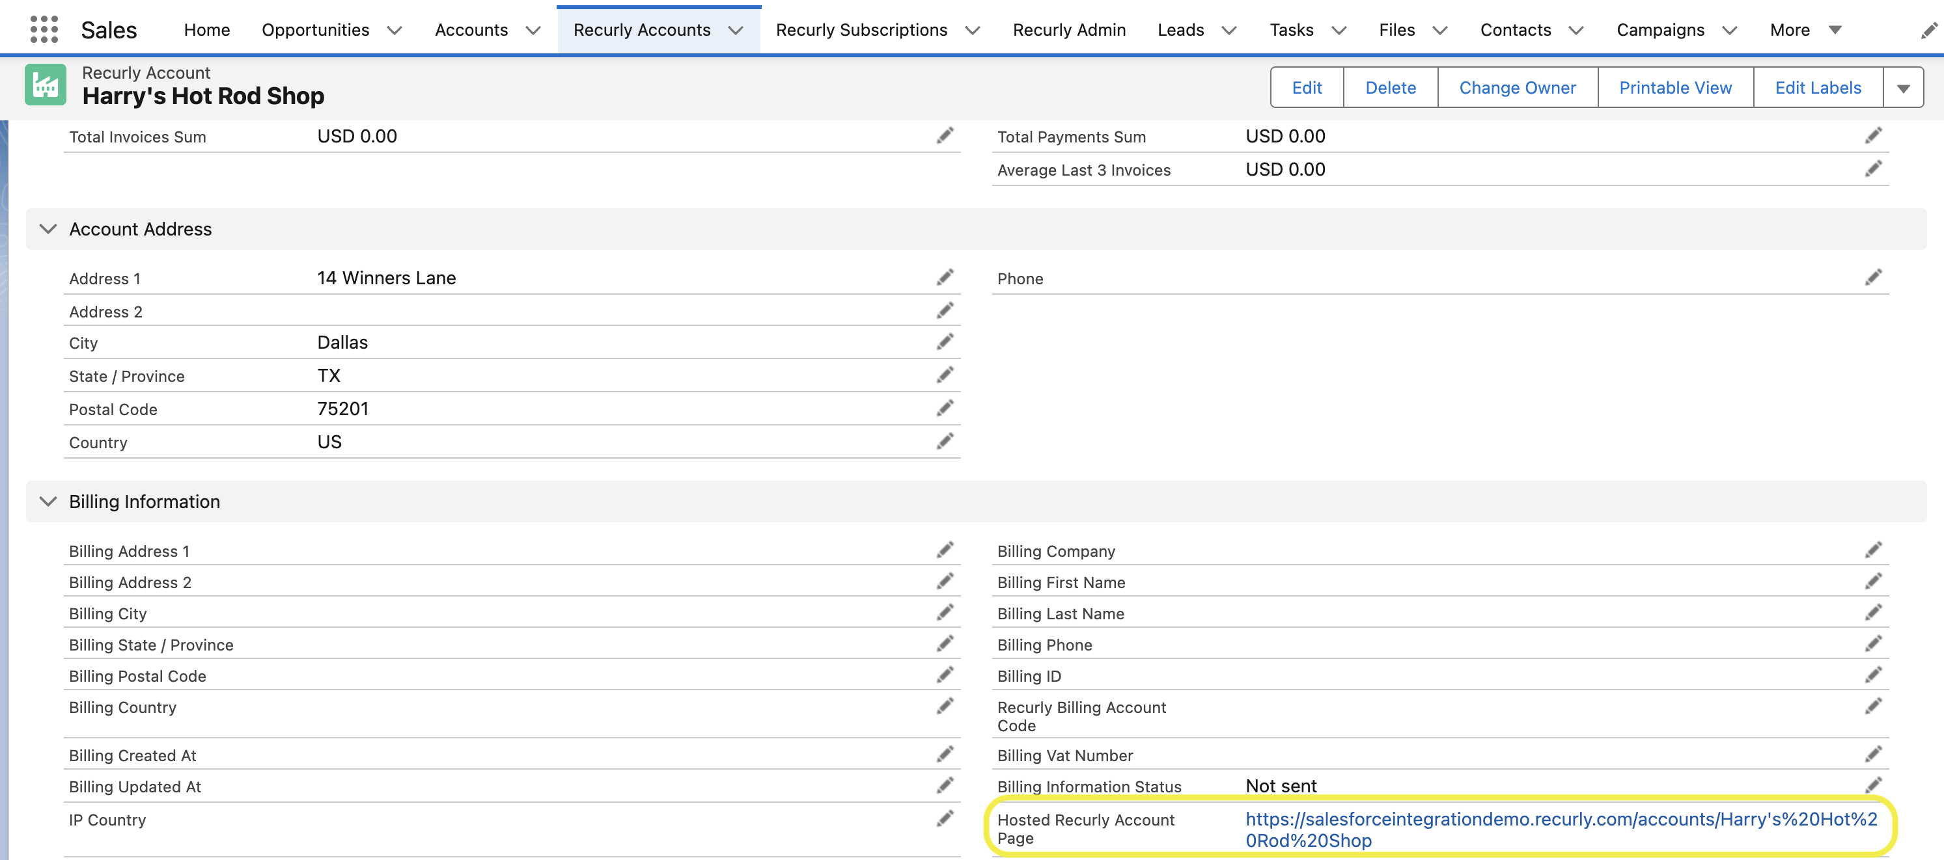The width and height of the screenshot is (1944, 860).
Task: Edit Billing City pencil icon
Action: tap(945, 613)
